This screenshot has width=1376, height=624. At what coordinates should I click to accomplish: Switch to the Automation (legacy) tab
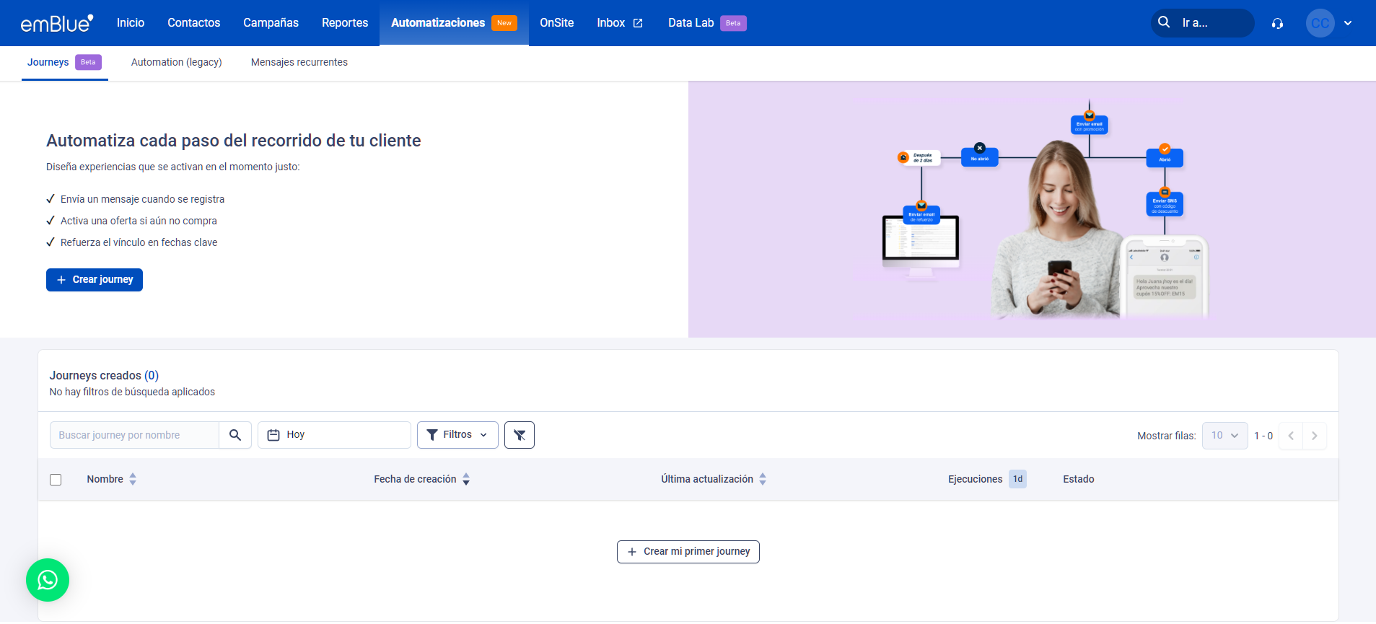(176, 63)
